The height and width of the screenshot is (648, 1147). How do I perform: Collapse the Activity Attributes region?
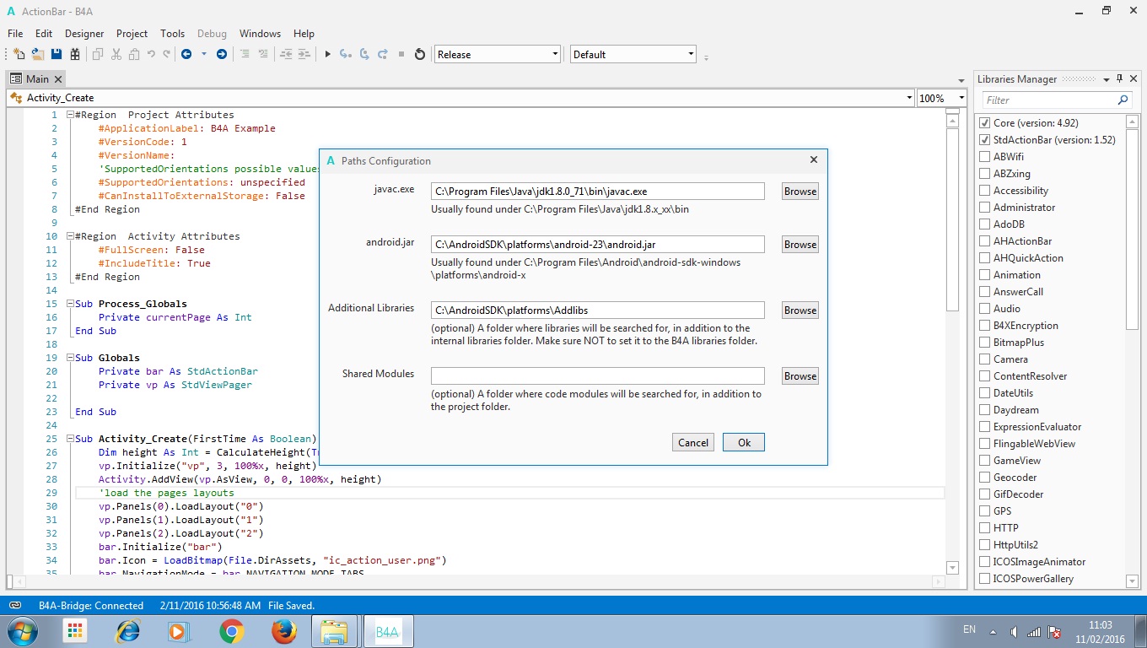pyautogui.click(x=70, y=236)
